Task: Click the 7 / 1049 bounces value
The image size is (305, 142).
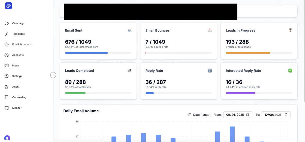Action: click(x=155, y=42)
